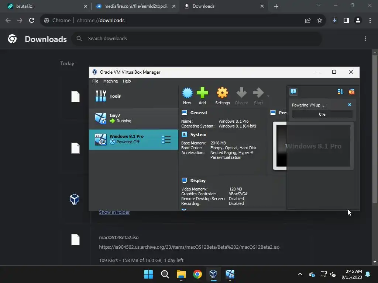Viewport: 378px width, 283px height.
Task: Close the brutal.io tab
Action: 86,6
